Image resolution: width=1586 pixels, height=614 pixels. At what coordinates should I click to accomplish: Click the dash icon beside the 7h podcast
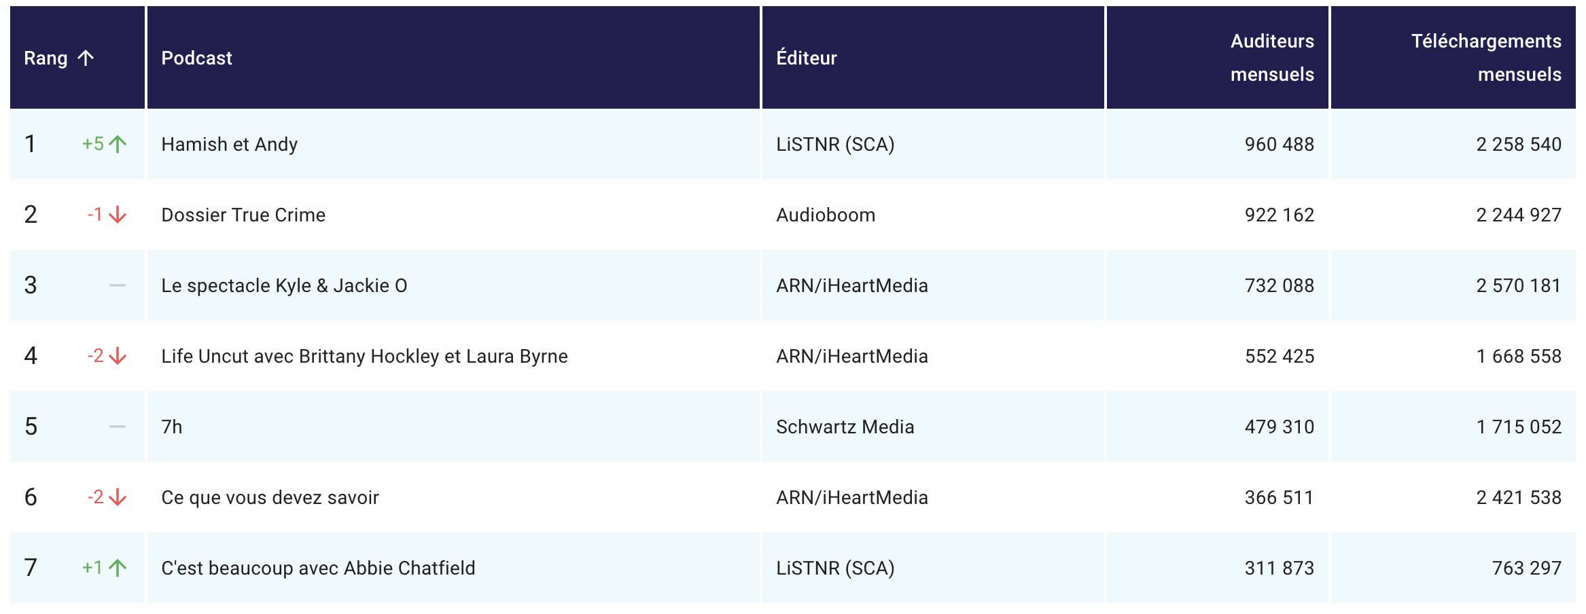point(116,427)
